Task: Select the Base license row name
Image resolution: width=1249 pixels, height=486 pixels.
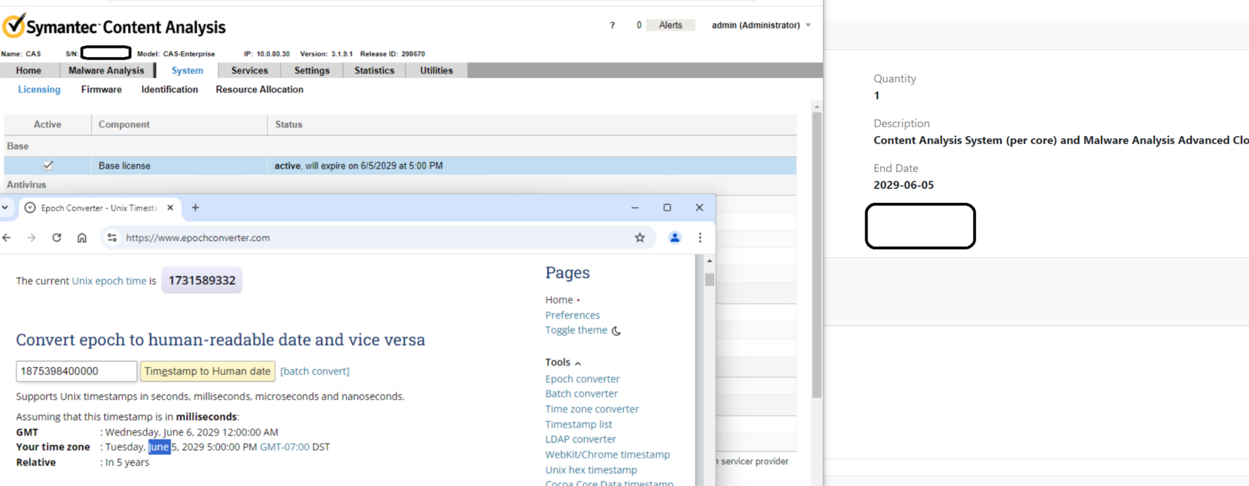Action: coord(124,166)
